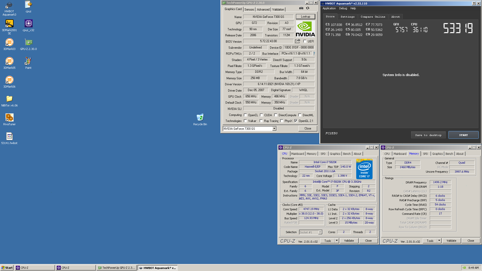Open GPU-Z.2.30.0 desktop icon
Image resolution: width=482 pixels, height=271 pixels.
click(x=28, y=44)
